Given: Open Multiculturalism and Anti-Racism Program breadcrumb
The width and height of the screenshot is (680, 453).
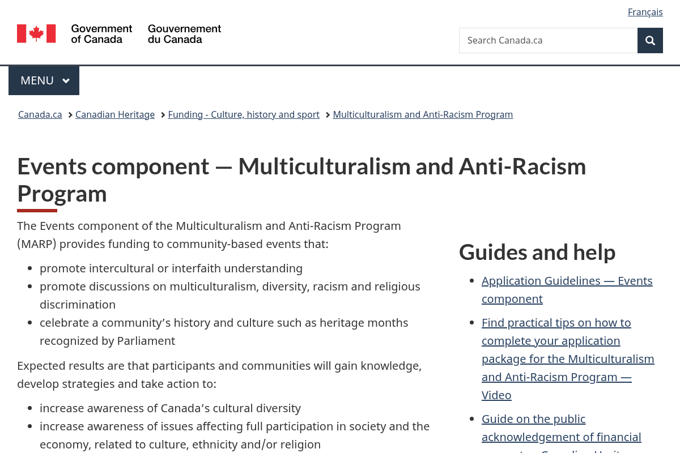Looking at the screenshot, I should (x=423, y=114).
